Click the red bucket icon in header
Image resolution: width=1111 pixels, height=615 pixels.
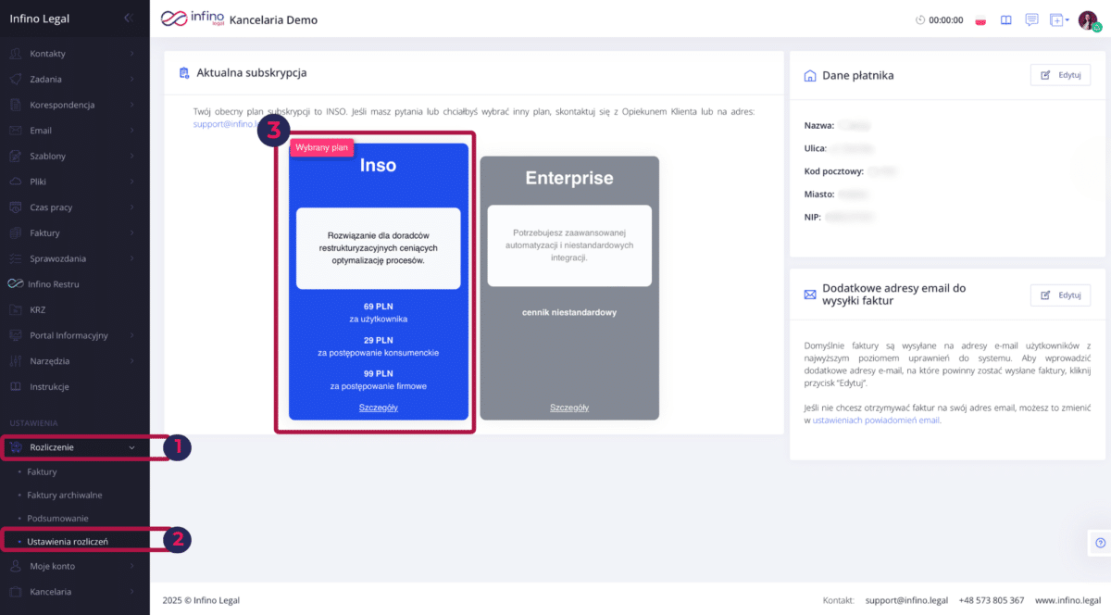tap(981, 20)
